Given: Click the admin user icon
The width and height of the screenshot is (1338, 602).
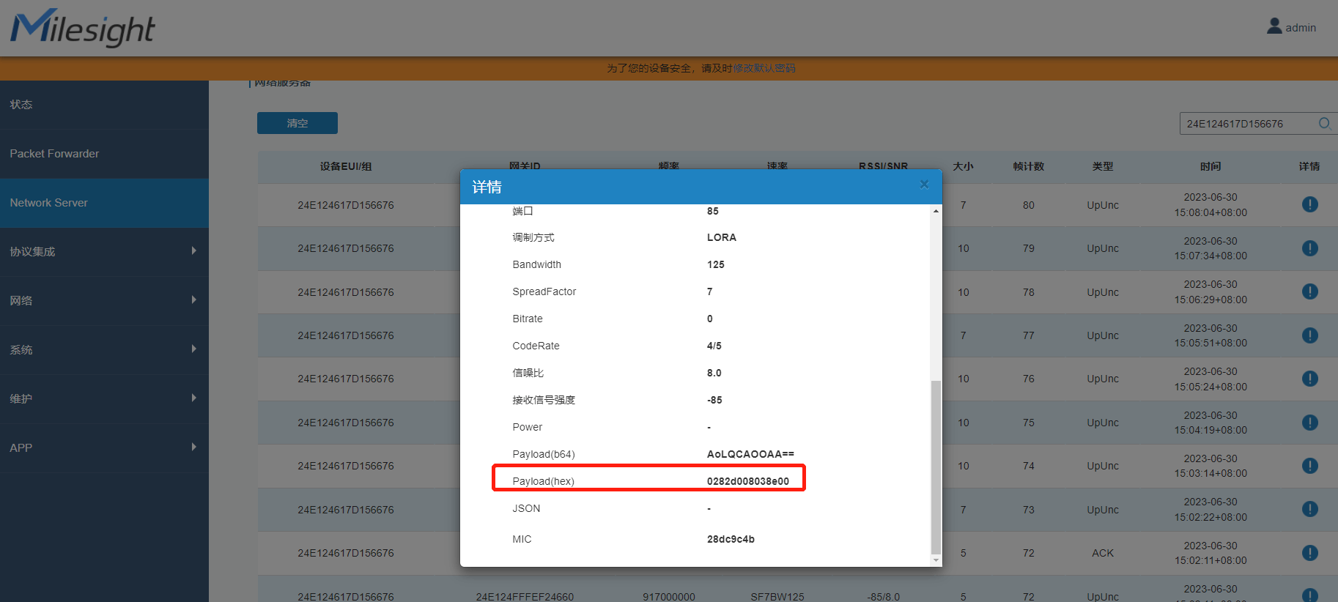Looking at the screenshot, I should pyautogui.click(x=1274, y=26).
